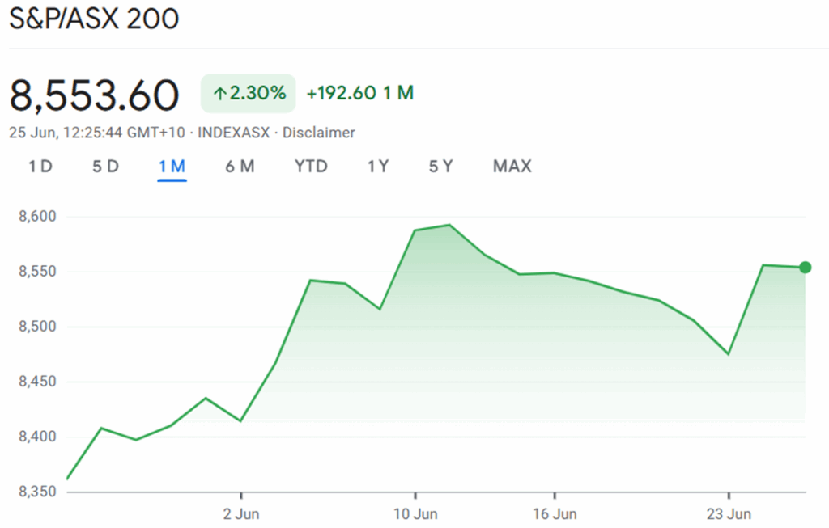Click the 2.30% change badge
The width and height of the screenshot is (829, 528).
click(x=248, y=94)
